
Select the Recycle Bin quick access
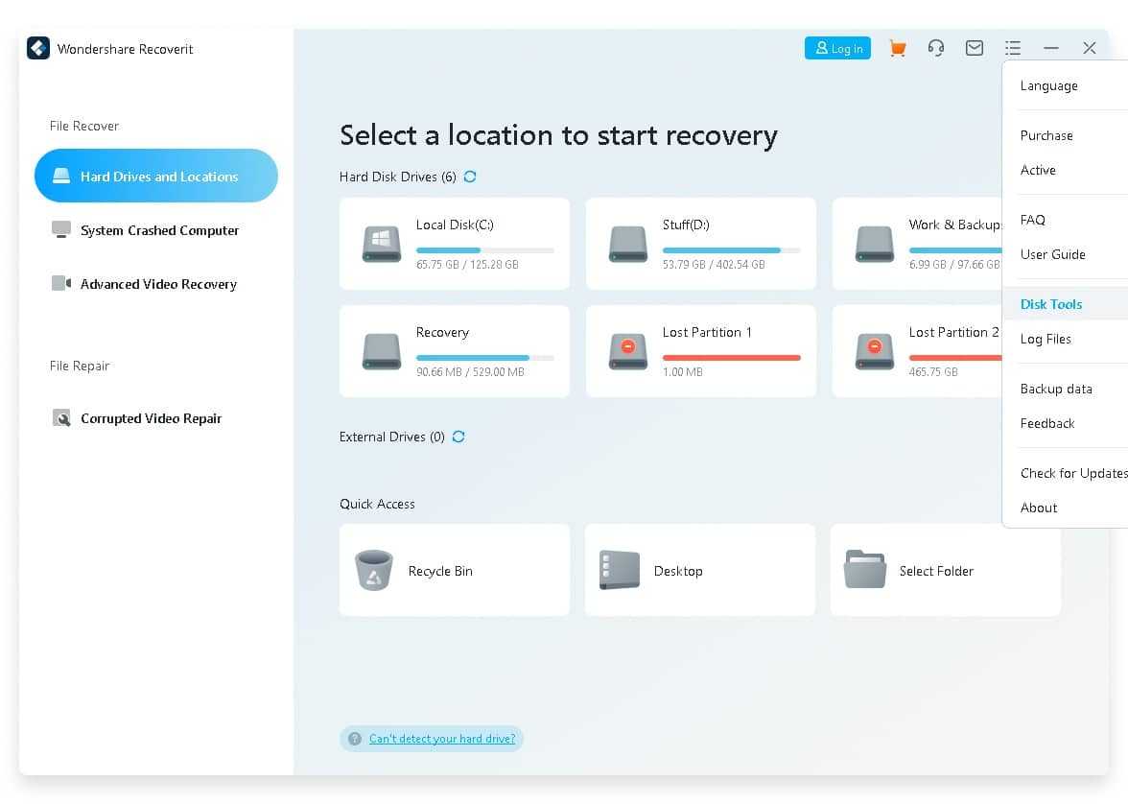click(454, 570)
